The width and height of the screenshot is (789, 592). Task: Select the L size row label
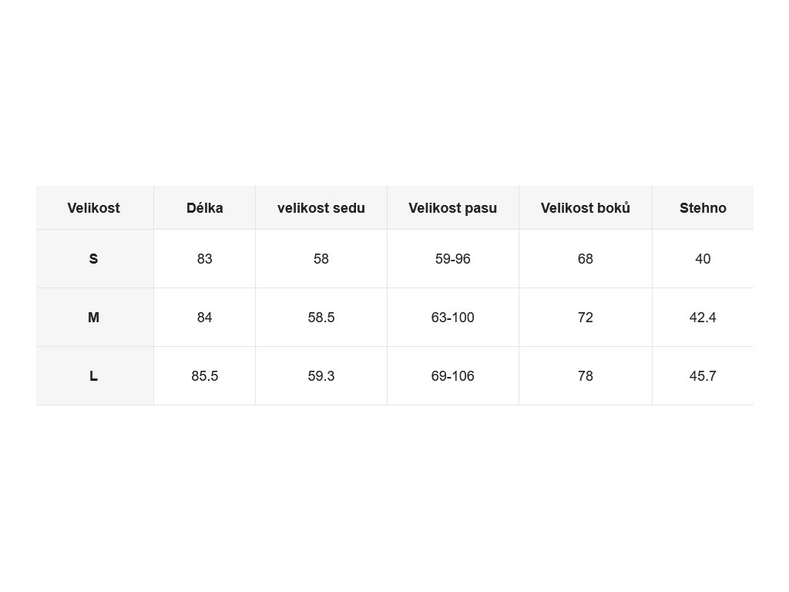[x=93, y=376]
